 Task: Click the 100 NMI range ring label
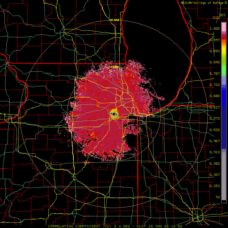[x=114, y=20]
